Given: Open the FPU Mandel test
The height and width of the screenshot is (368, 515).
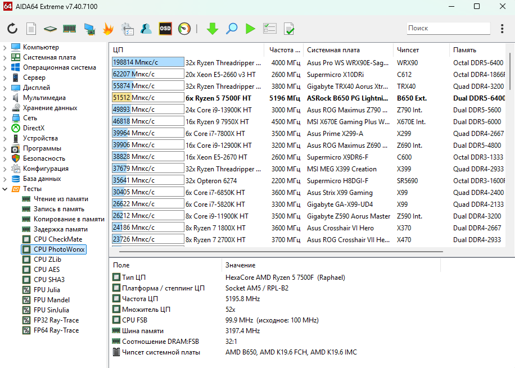Looking at the screenshot, I should [x=52, y=300].
